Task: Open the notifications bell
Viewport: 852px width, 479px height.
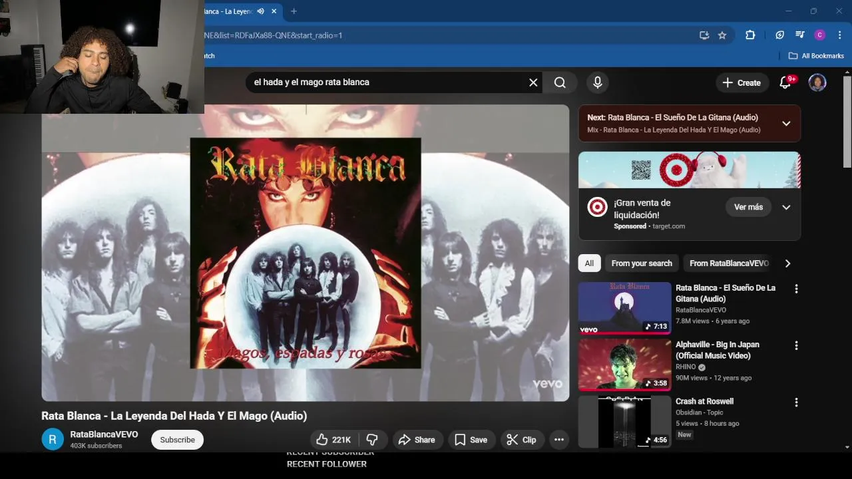Action: (x=785, y=82)
